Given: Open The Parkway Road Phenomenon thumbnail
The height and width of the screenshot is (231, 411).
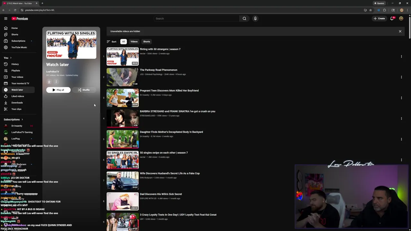Looking at the screenshot, I should (122, 77).
